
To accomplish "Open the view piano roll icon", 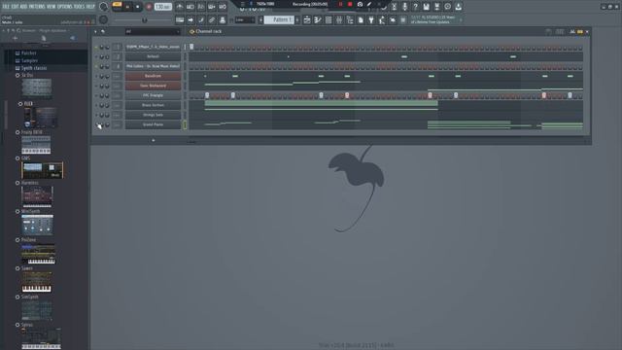I will tap(318, 19).
